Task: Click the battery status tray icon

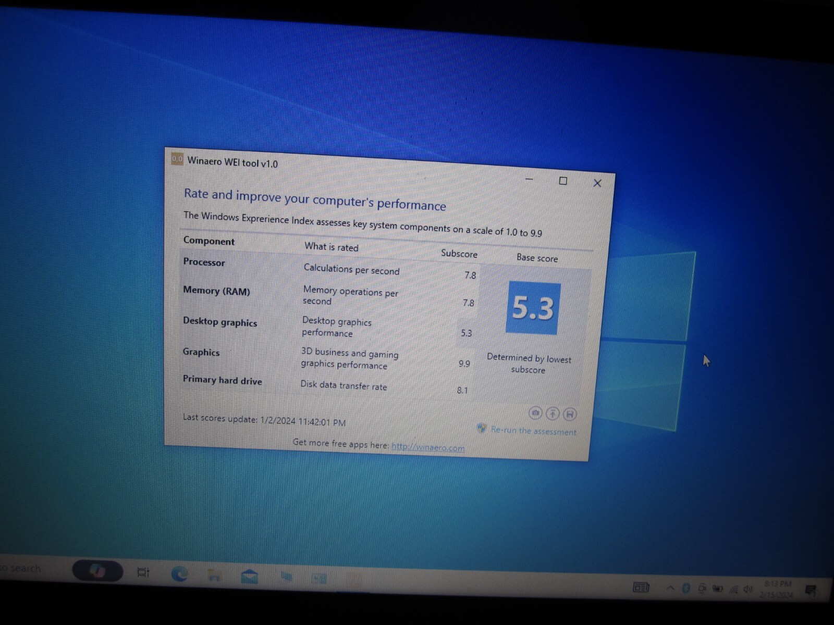Action: click(x=718, y=589)
